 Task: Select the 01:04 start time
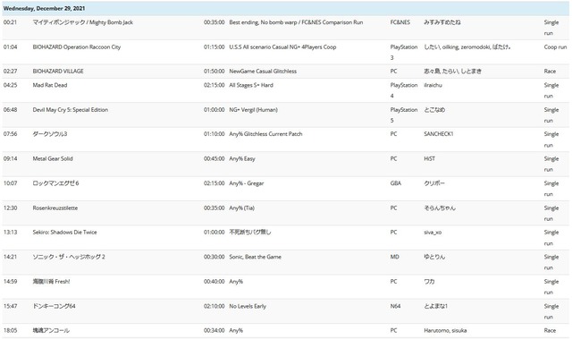[x=10, y=47]
